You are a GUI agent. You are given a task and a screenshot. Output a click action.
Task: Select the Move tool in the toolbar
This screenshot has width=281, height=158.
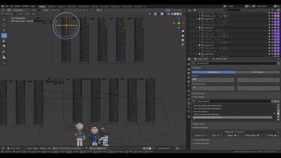coord(4,30)
